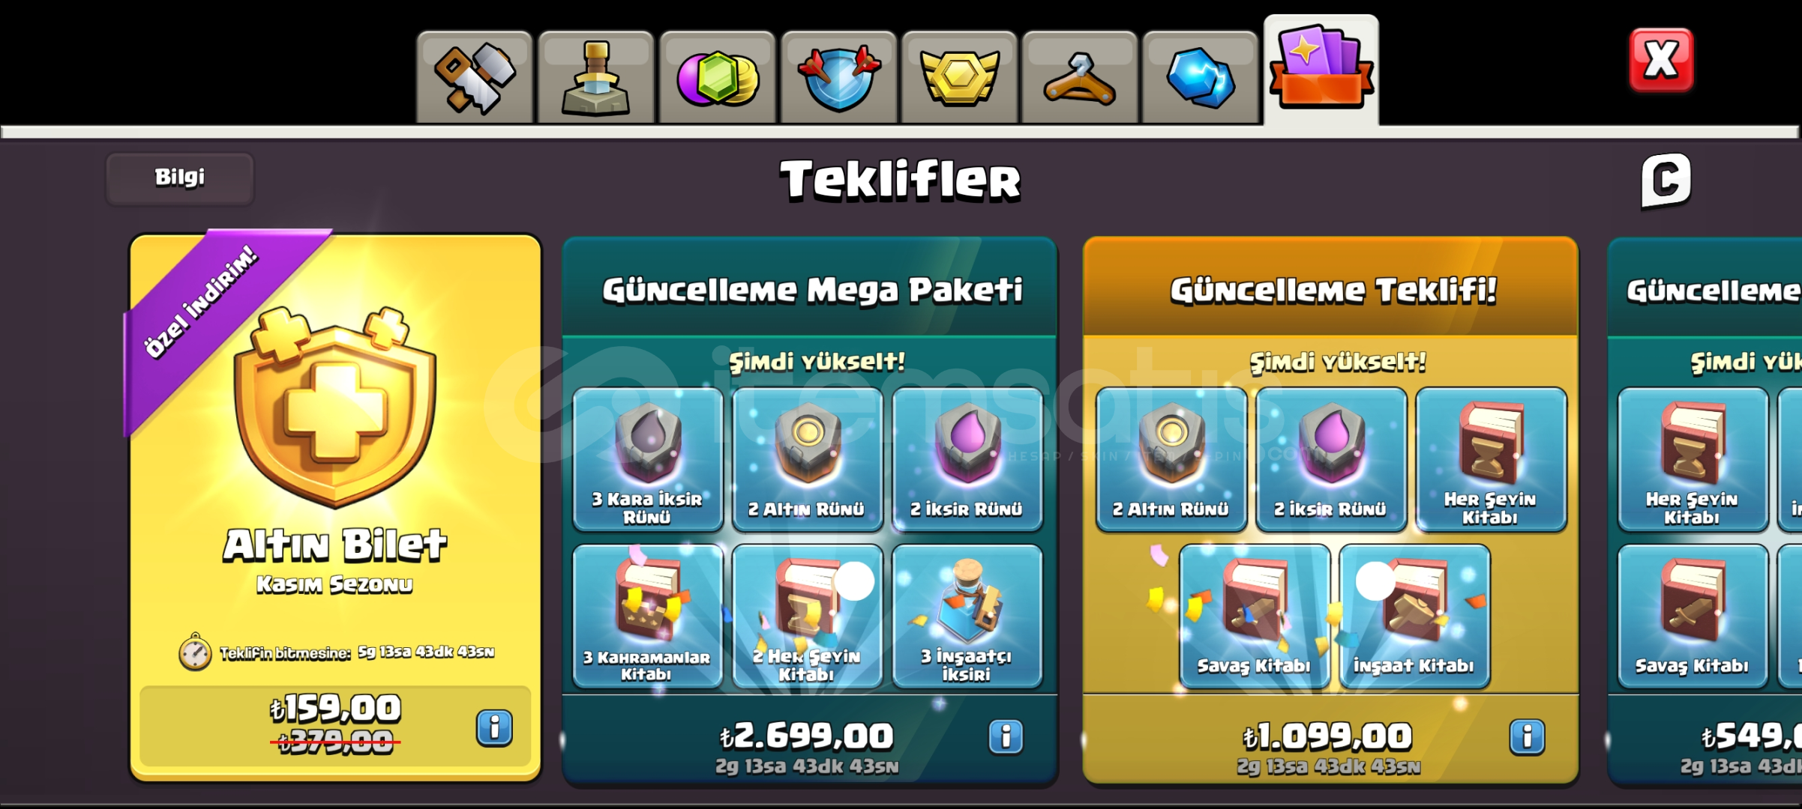Show info for Altın Bilet offer
The width and height of the screenshot is (1802, 809).
click(x=494, y=727)
